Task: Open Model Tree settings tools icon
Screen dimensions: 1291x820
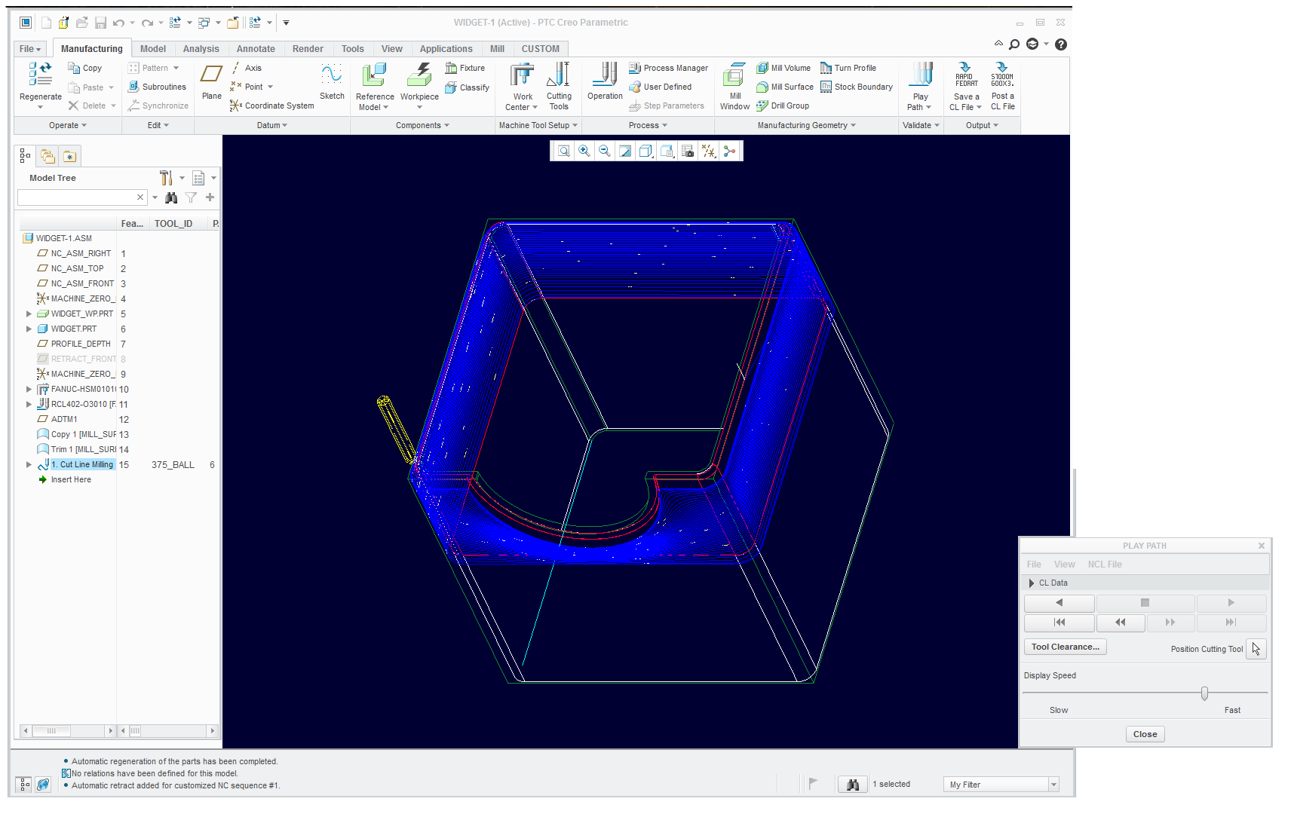Action: tap(166, 178)
